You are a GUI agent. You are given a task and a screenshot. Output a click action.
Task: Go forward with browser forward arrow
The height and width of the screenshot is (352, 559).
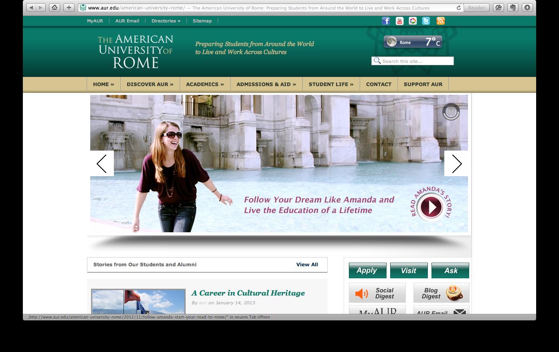(x=41, y=8)
